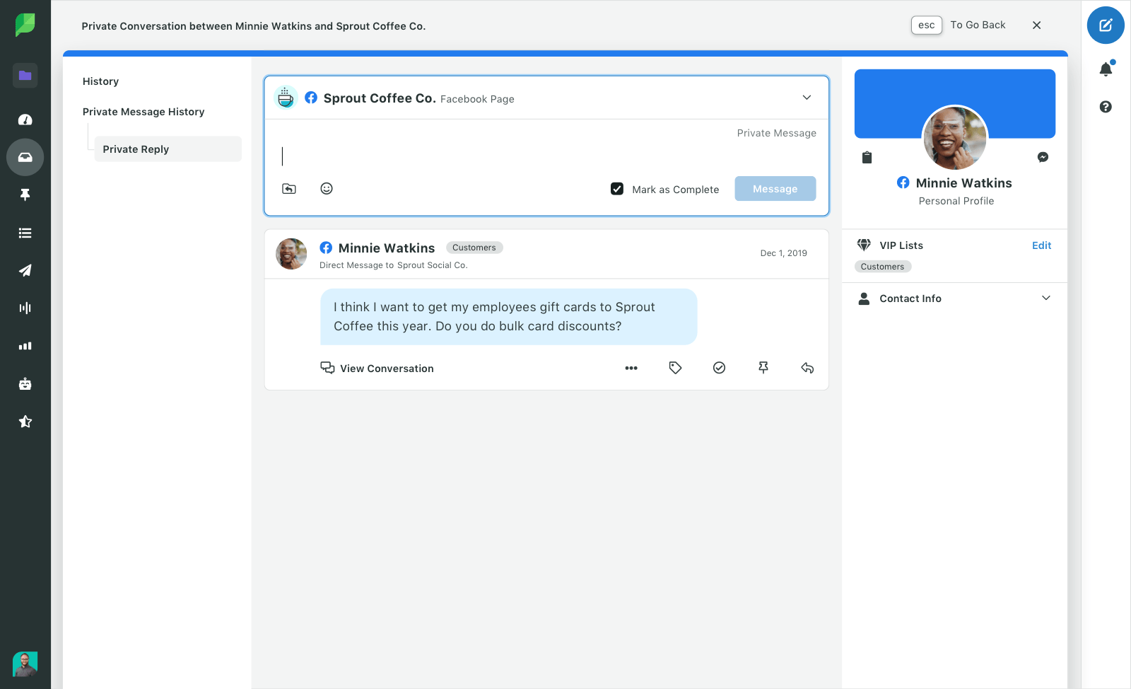Open the more actions ellipsis menu
The height and width of the screenshot is (689, 1131).
pos(631,368)
